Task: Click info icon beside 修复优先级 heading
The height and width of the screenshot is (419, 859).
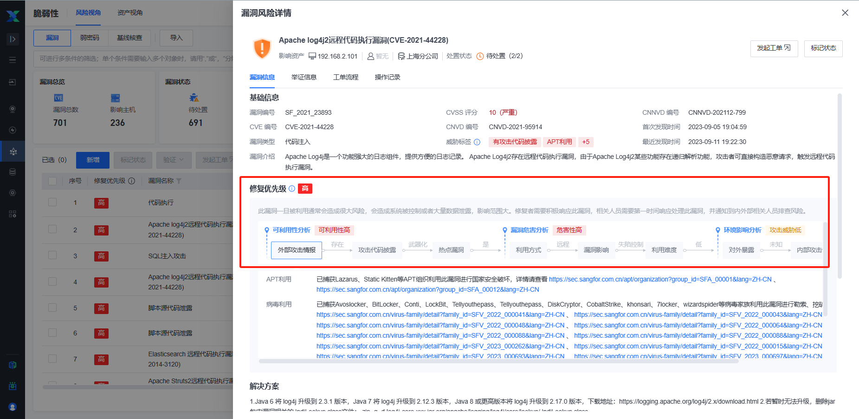Action: pos(292,189)
